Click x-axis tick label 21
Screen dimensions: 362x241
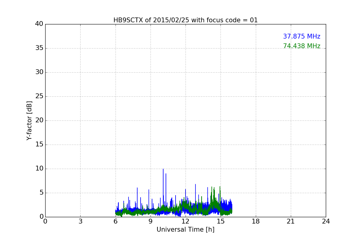(291, 221)
